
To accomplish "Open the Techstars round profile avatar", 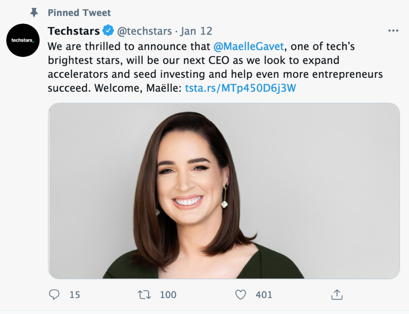I will pos(23,40).
